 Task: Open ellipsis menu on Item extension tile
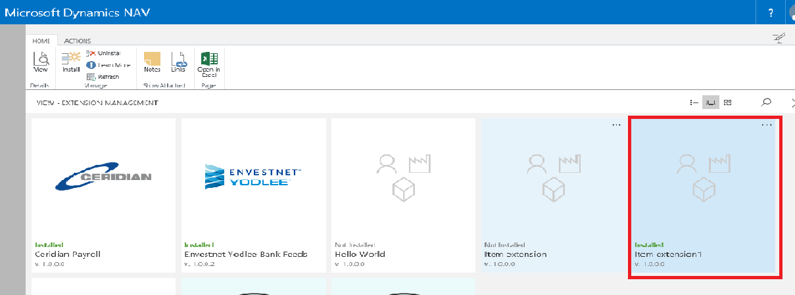(616, 124)
